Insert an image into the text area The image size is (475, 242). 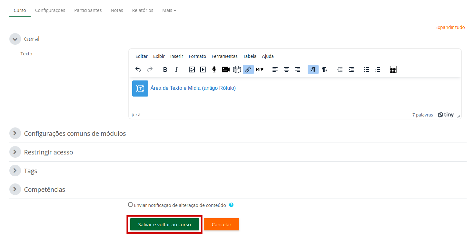pyautogui.click(x=192, y=69)
